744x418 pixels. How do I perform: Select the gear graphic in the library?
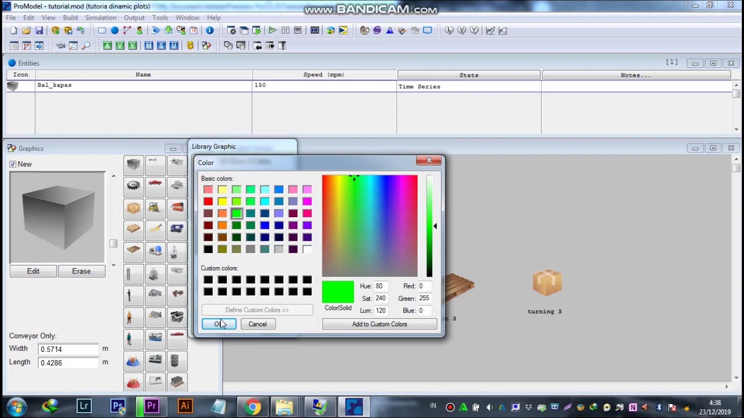[x=133, y=185]
